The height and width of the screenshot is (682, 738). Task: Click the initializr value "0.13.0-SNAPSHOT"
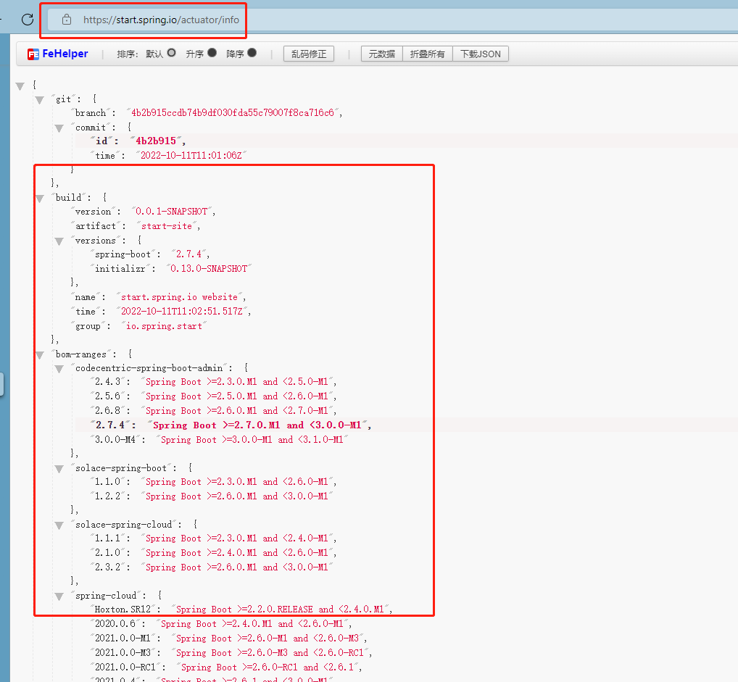pyautogui.click(x=209, y=269)
